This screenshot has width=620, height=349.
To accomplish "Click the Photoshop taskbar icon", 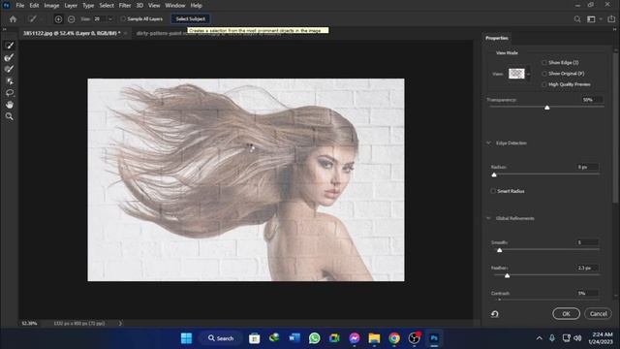I will point(434,338).
